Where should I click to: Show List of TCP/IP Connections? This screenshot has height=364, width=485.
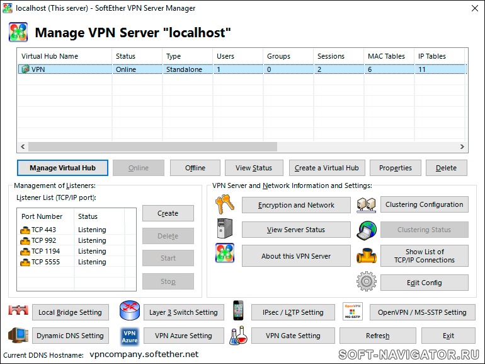point(425,256)
